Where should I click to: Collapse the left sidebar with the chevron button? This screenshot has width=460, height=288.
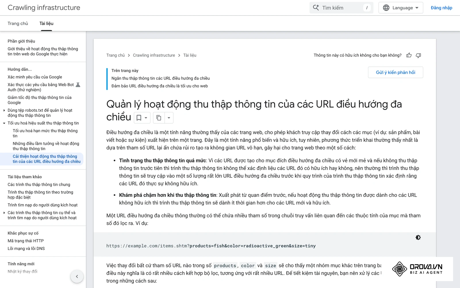(77, 276)
